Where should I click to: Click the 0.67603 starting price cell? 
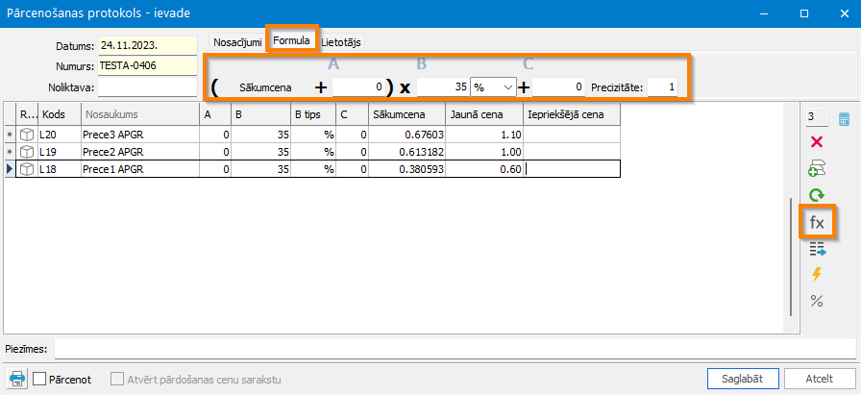[406, 135]
